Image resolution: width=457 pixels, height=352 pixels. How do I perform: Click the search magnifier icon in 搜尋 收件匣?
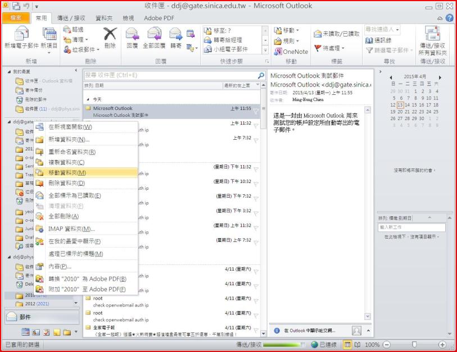[261, 75]
